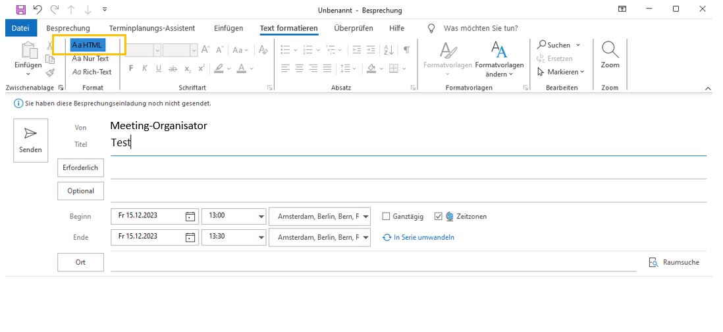723x332 pixels.
Task: Expand the 13:00 start time dropdown
Action: tap(260, 217)
